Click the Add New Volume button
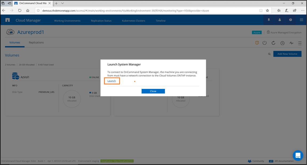The image size is (307, 165). click(287, 54)
